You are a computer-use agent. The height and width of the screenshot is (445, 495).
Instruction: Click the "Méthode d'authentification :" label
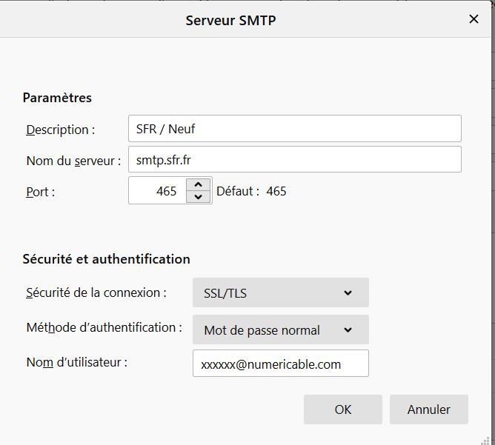104,327
